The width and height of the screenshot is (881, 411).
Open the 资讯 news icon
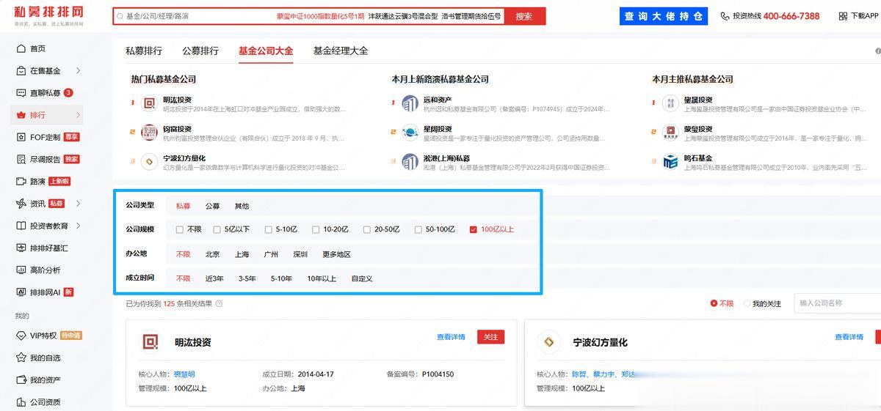point(21,204)
